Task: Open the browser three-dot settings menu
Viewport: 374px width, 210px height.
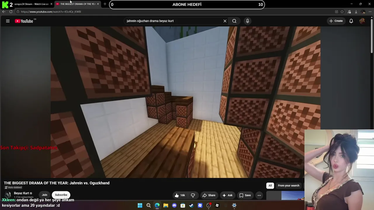Action: coord(370,12)
